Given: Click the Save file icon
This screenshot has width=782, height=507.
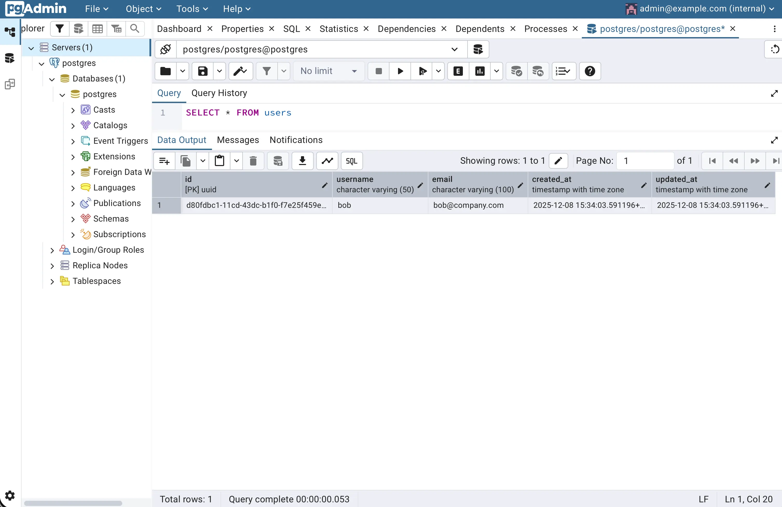Looking at the screenshot, I should (202, 71).
